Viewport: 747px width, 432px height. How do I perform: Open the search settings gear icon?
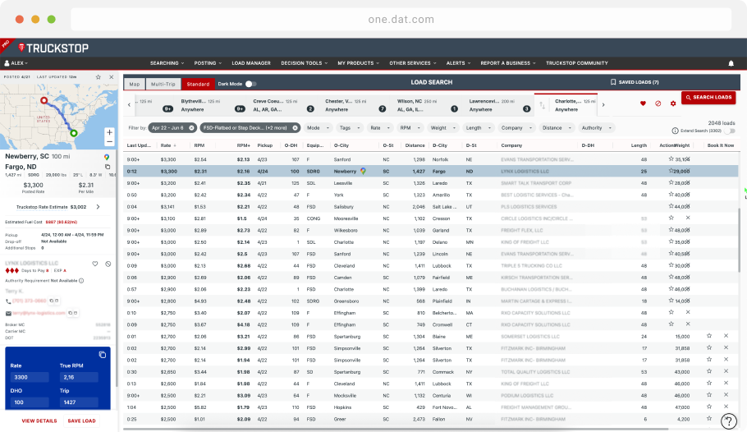click(x=673, y=103)
